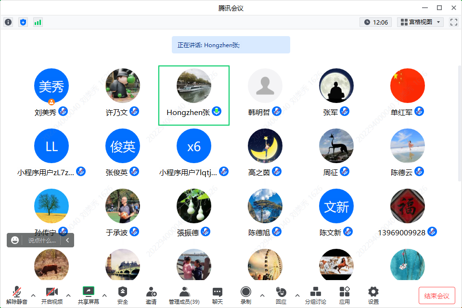Screen dimensions: 462x308
Task: Open meeting info icon in top-left
Action: click(8, 22)
